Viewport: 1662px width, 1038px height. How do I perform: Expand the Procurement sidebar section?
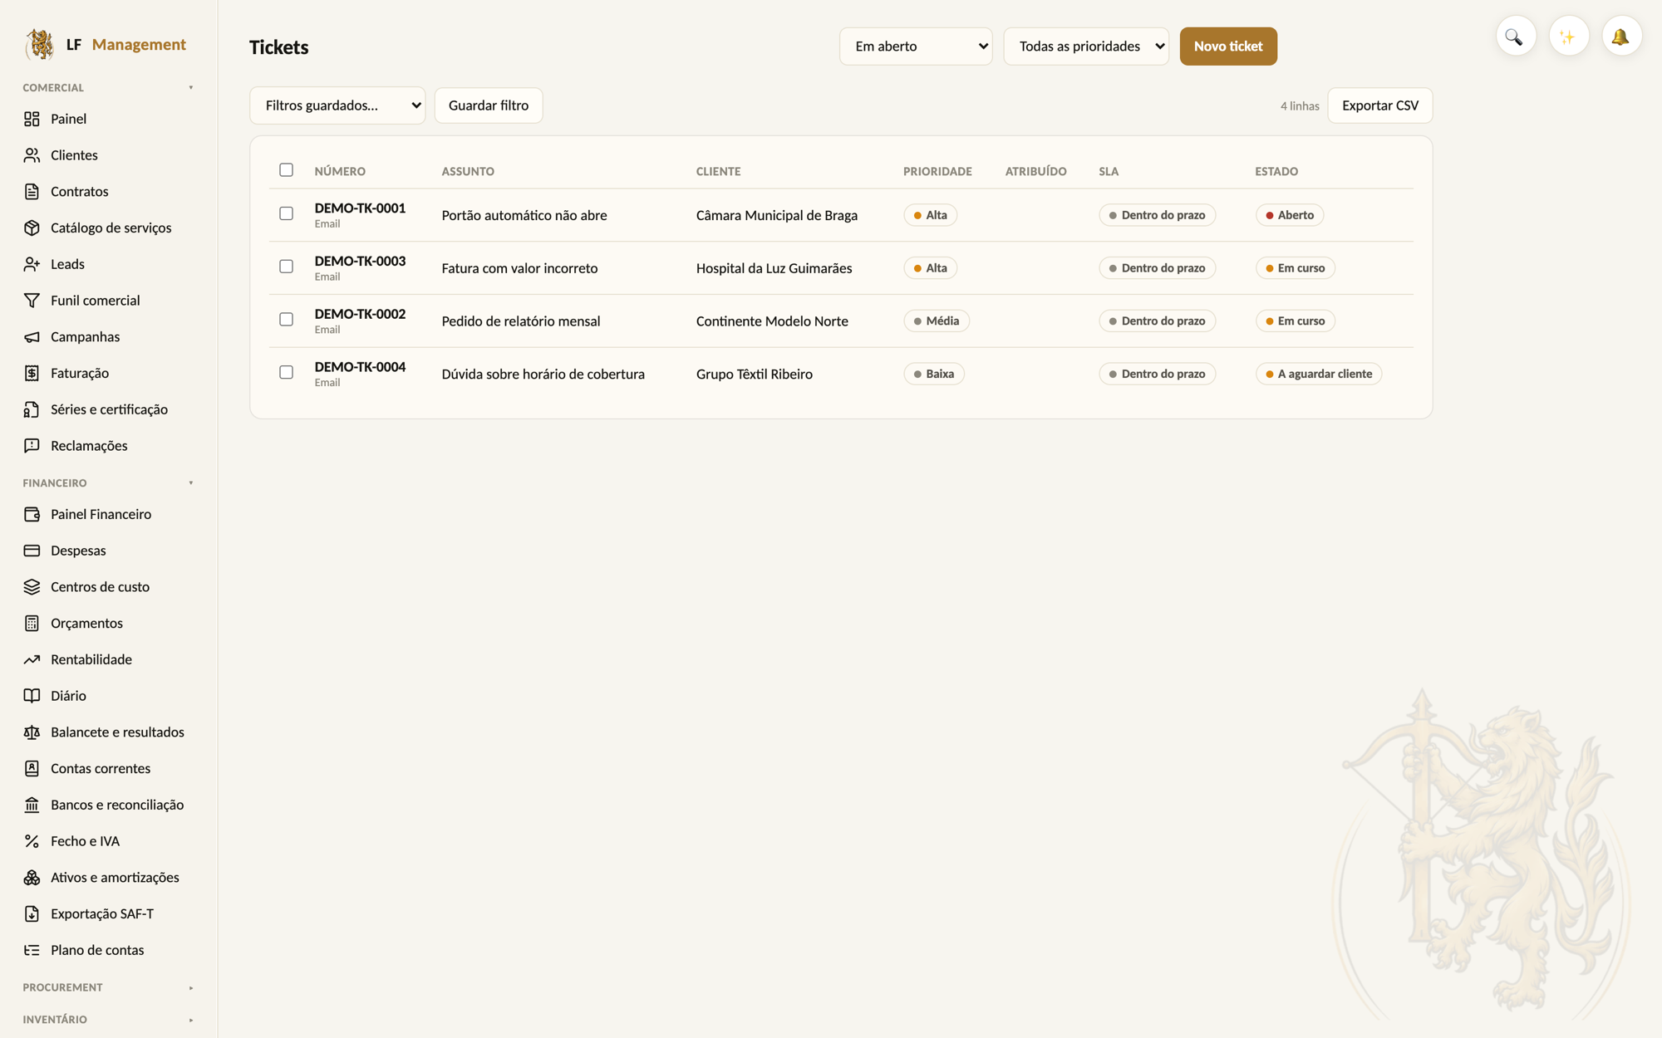(x=108, y=987)
